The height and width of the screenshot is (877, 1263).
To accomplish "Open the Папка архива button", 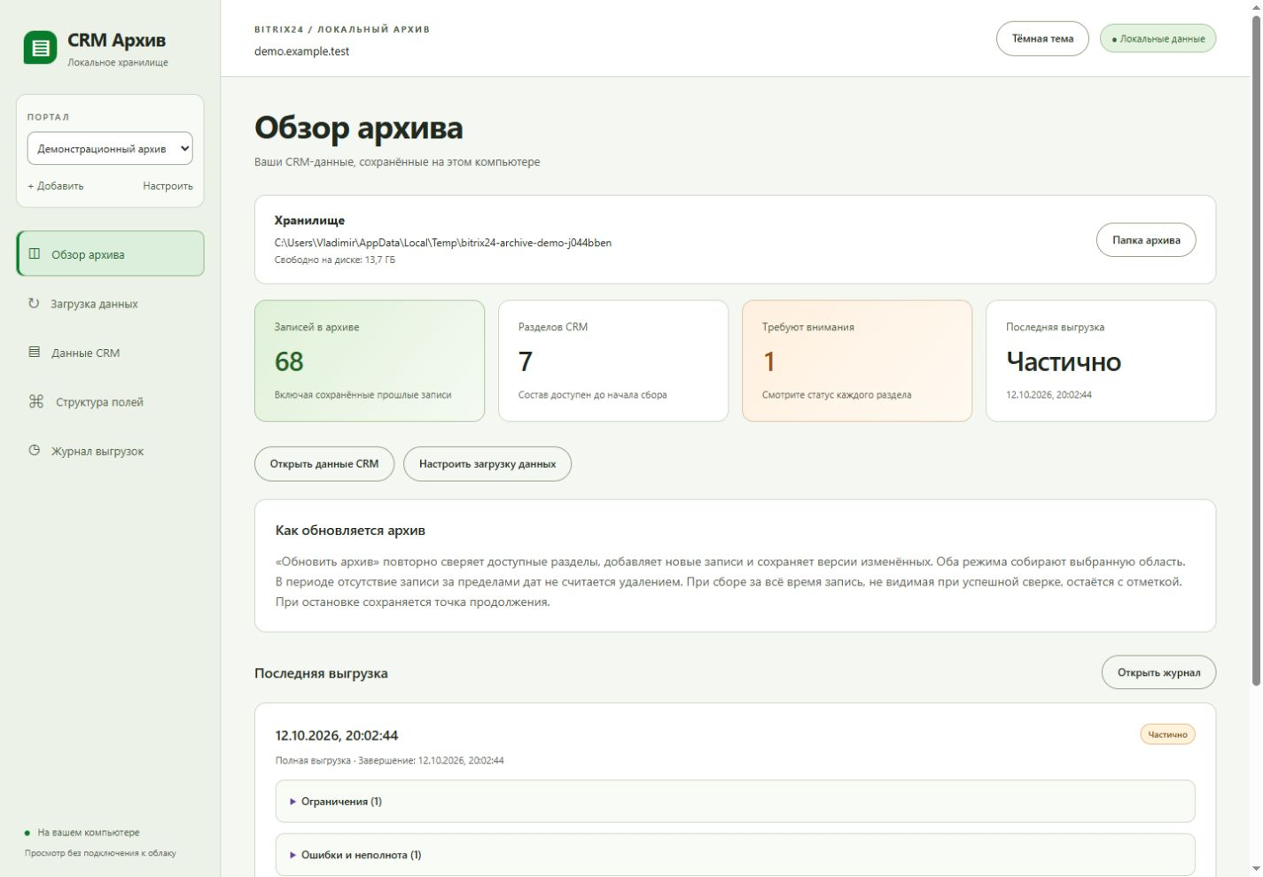I will [x=1146, y=240].
